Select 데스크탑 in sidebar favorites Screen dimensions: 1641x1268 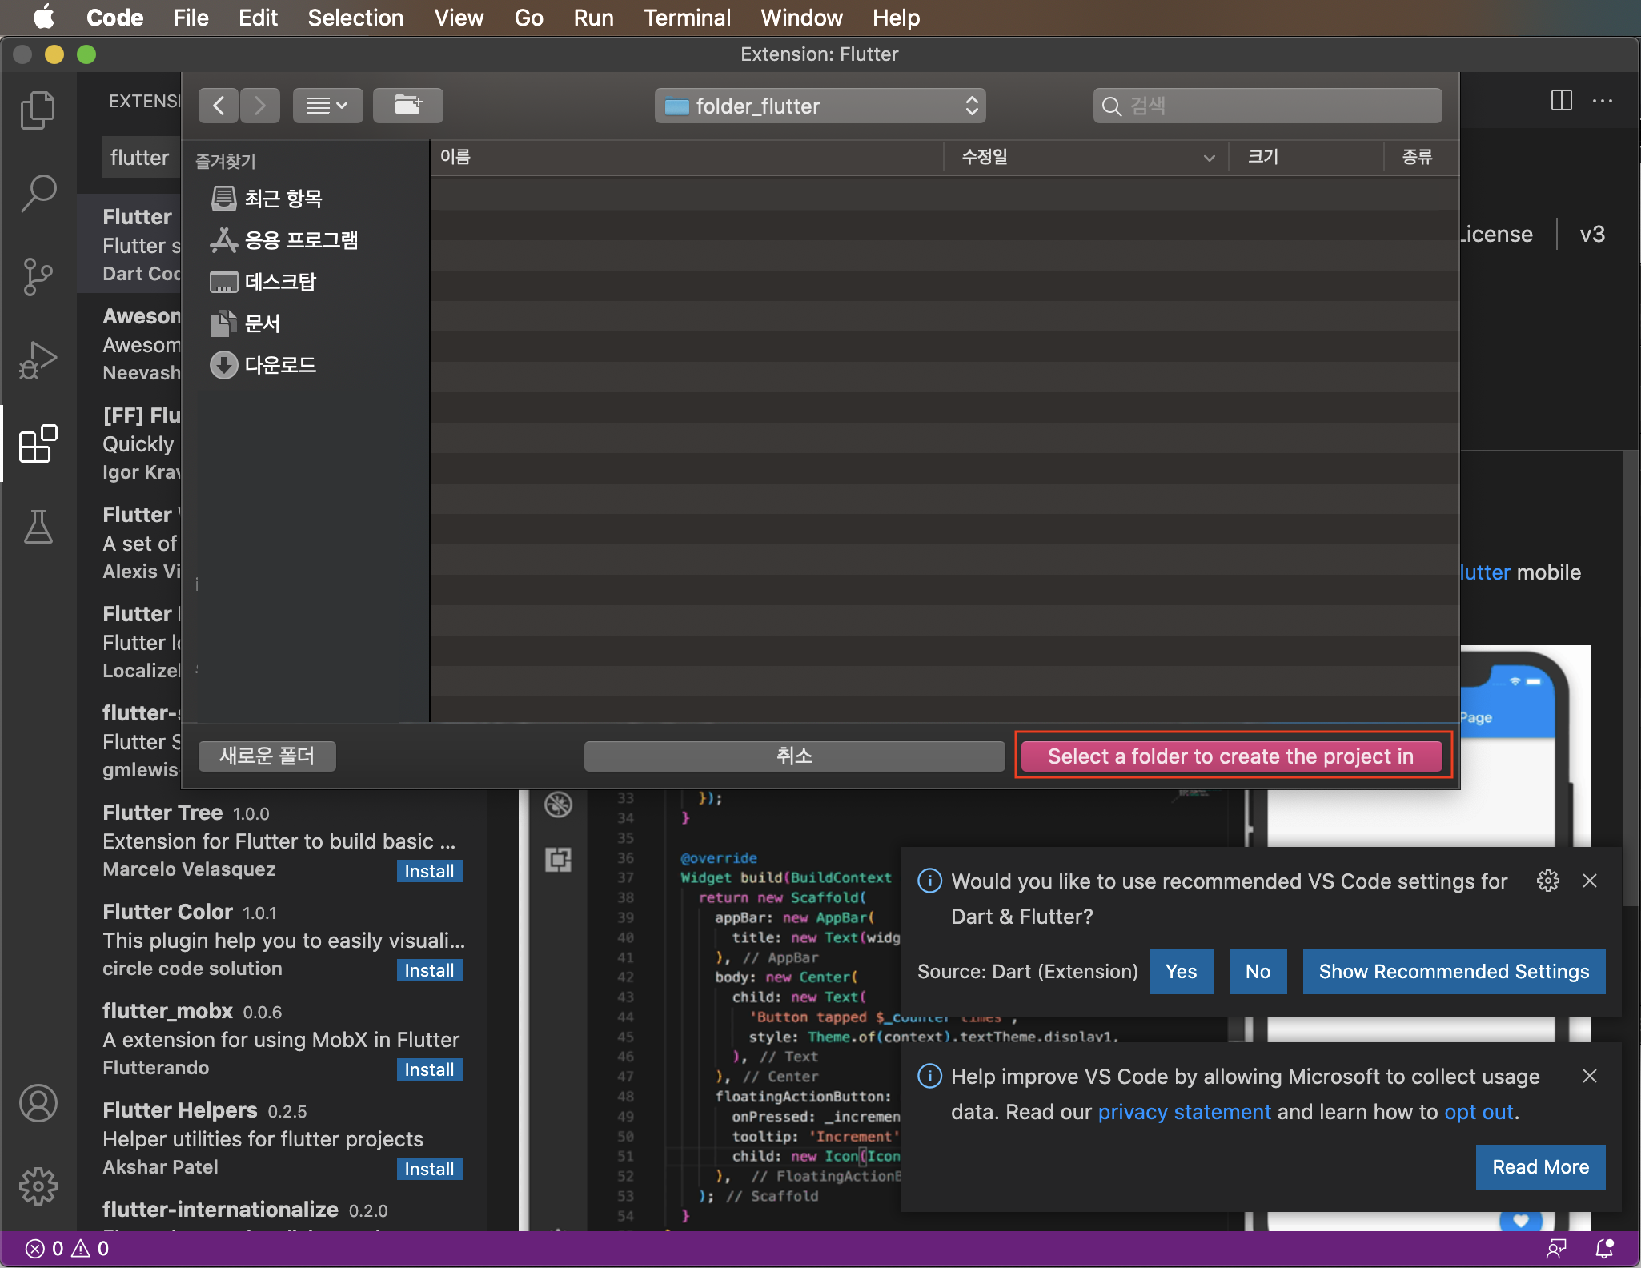(263, 282)
